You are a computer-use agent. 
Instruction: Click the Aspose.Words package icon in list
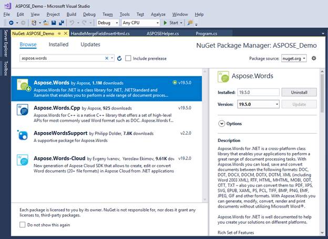(24, 85)
